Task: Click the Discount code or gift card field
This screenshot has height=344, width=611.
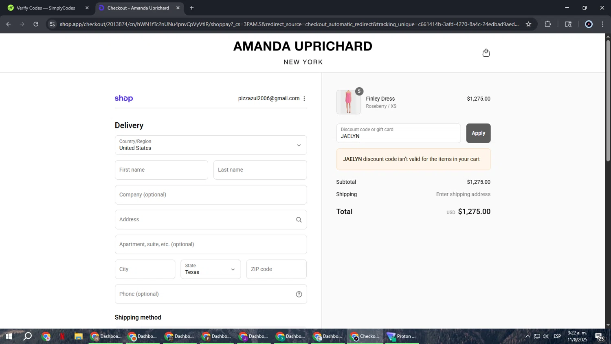Action: point(398,133)
